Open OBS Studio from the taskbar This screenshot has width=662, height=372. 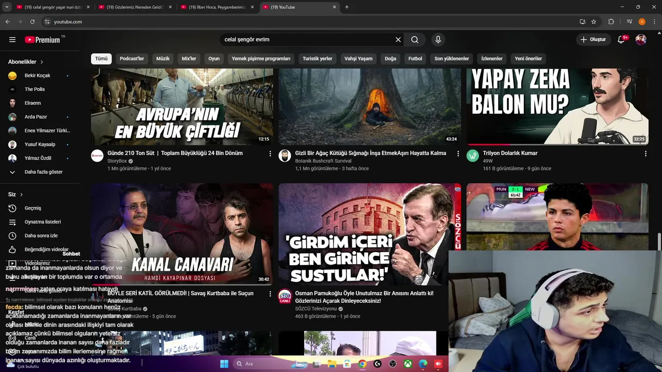tap(392, 364)
